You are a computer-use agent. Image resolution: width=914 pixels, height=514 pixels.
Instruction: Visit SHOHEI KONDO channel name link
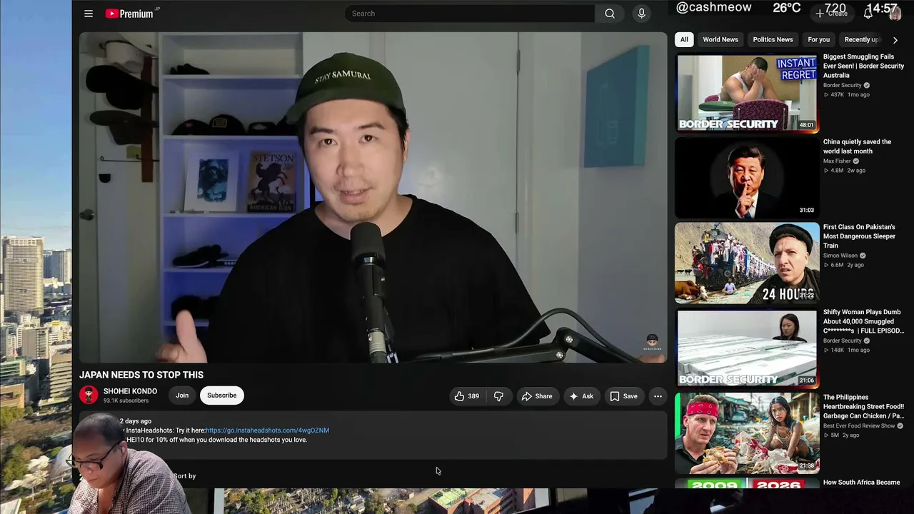pos(130,391)
